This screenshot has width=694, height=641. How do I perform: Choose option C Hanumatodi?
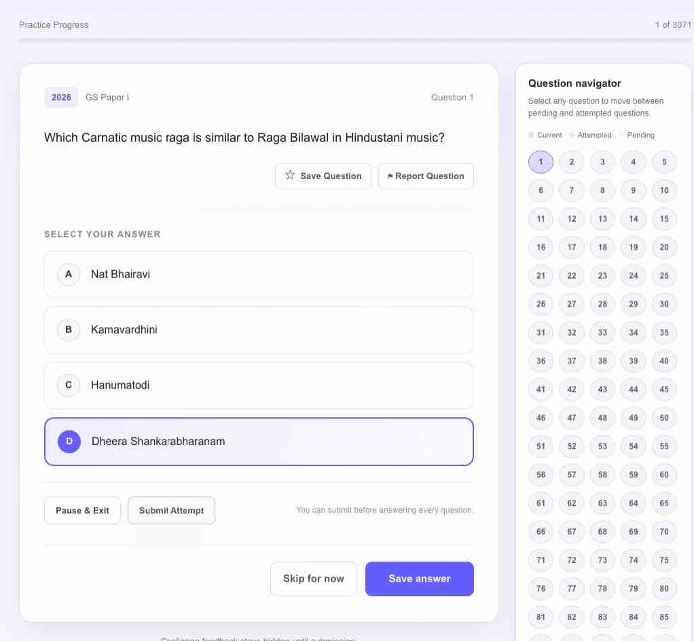(x=259, y=385)
